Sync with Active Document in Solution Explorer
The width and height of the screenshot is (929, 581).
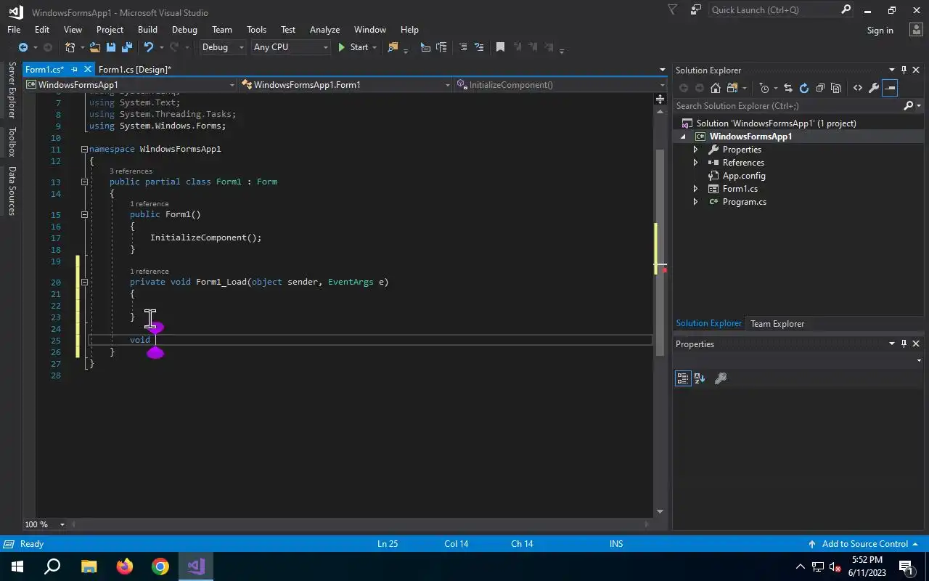pos(788,88)
